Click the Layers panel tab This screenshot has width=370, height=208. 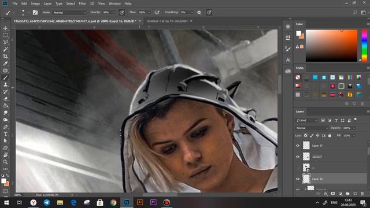click(x=299, y=112)
